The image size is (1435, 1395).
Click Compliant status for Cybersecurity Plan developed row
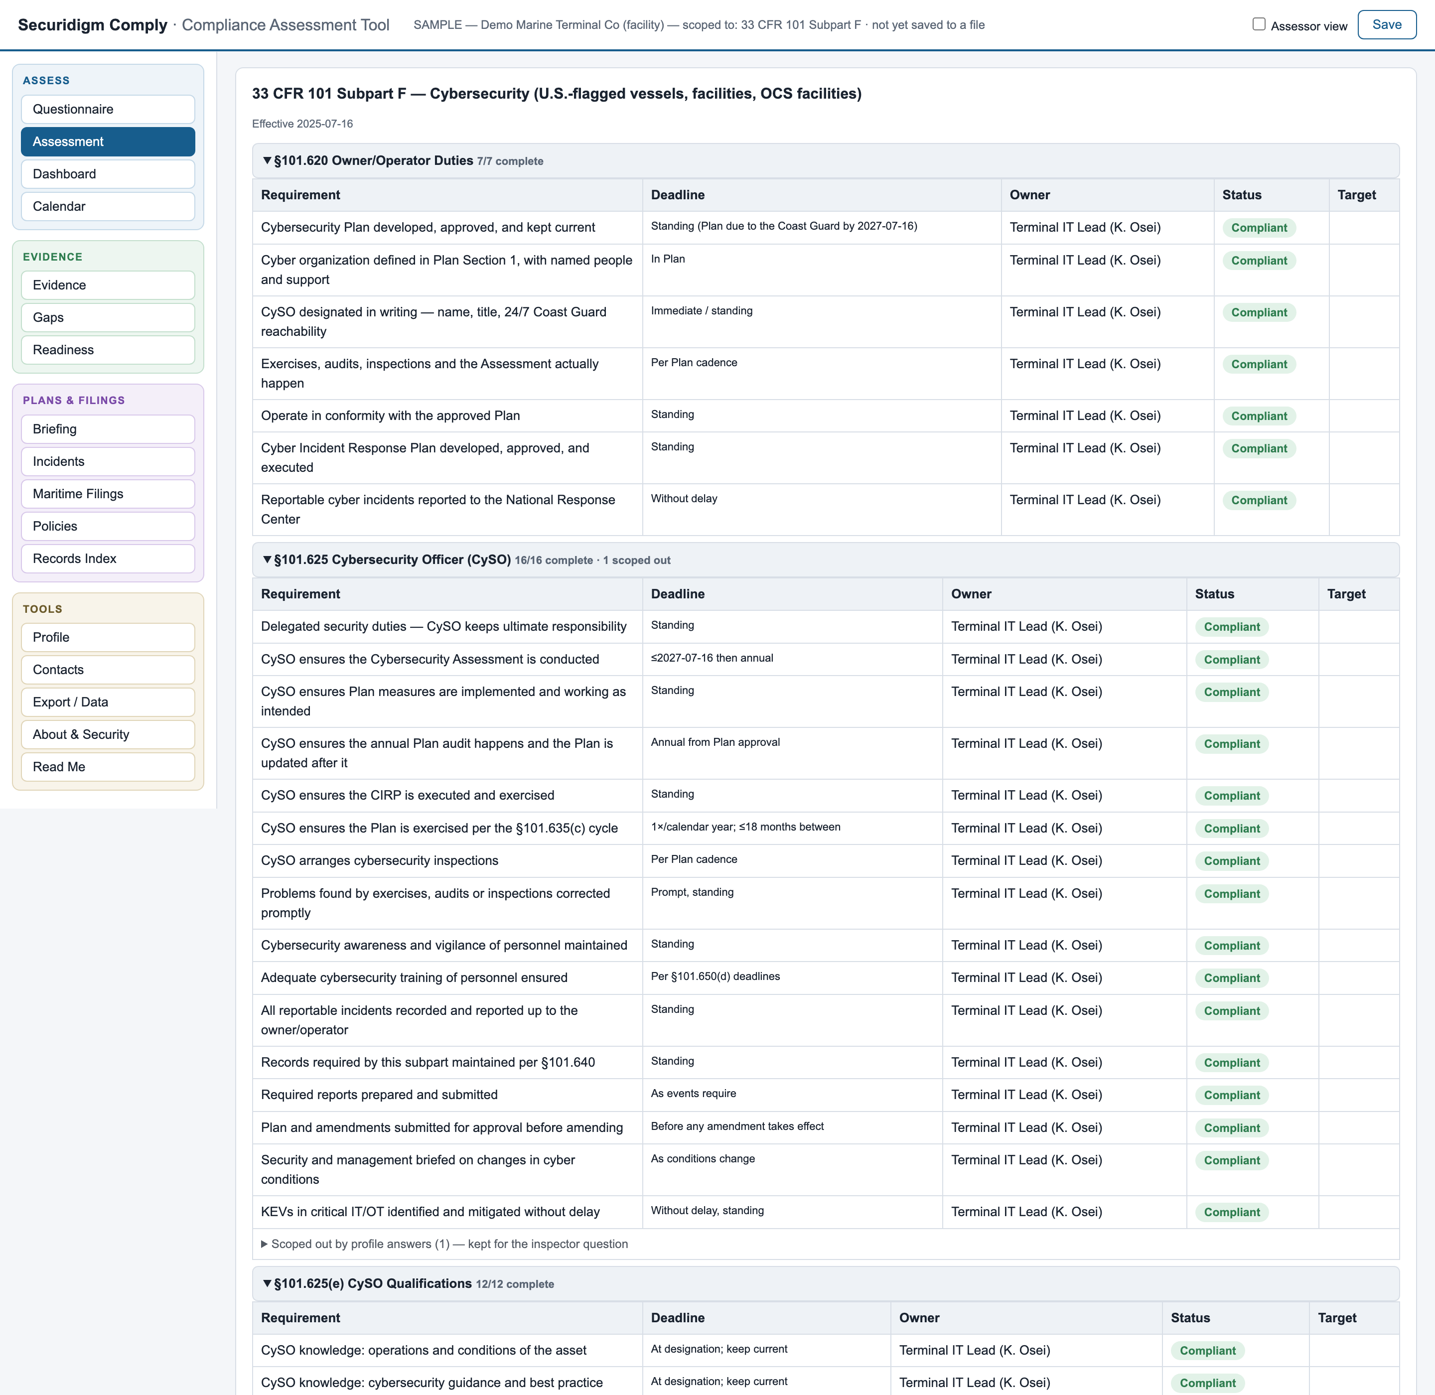(1259, 228)
